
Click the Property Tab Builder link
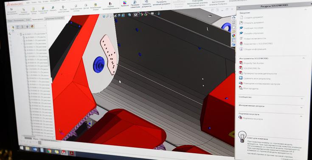click(x=252, y=63)
